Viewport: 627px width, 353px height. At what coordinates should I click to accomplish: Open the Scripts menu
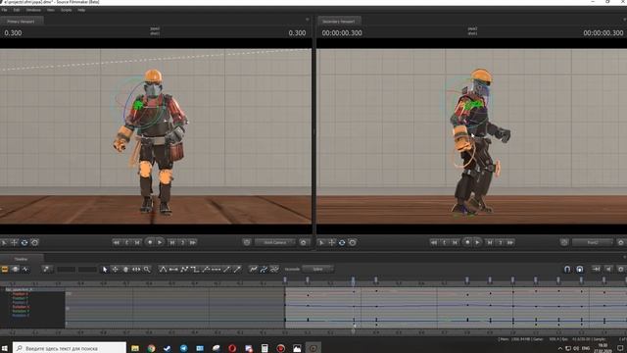coord(66,10)
